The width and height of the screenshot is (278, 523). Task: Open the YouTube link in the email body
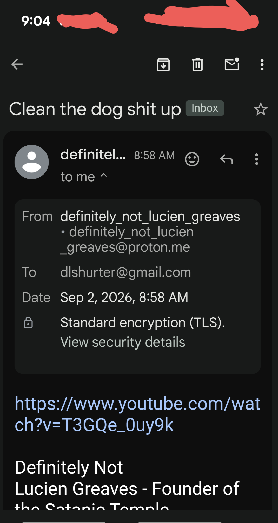tap(137, 414)
